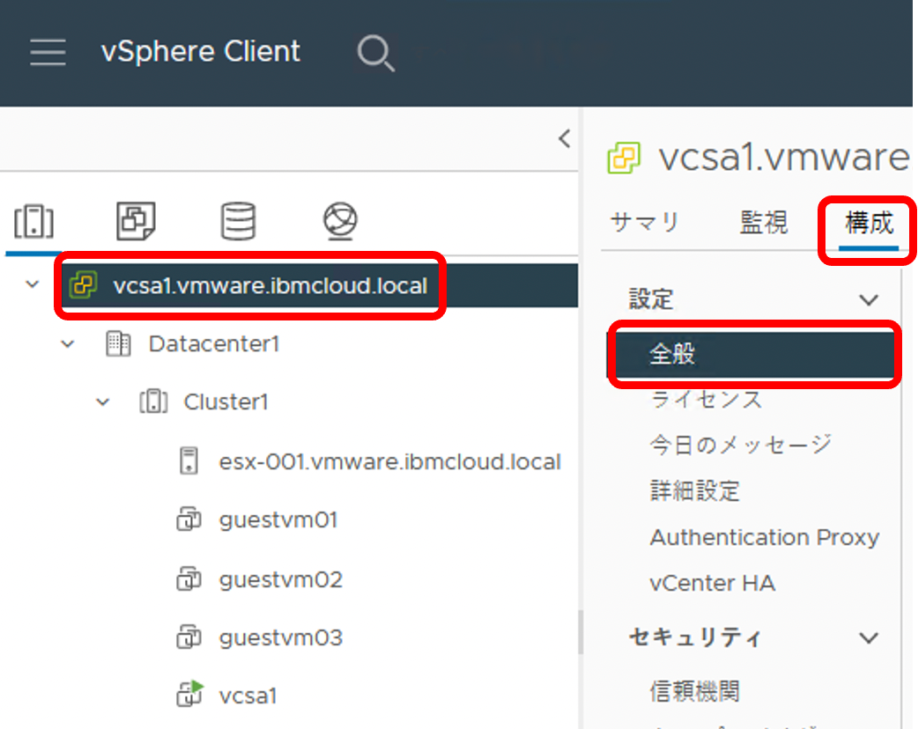Click the guestvm03 VM icon
Viewport: 918px width, 729px height.
(189, 637)
